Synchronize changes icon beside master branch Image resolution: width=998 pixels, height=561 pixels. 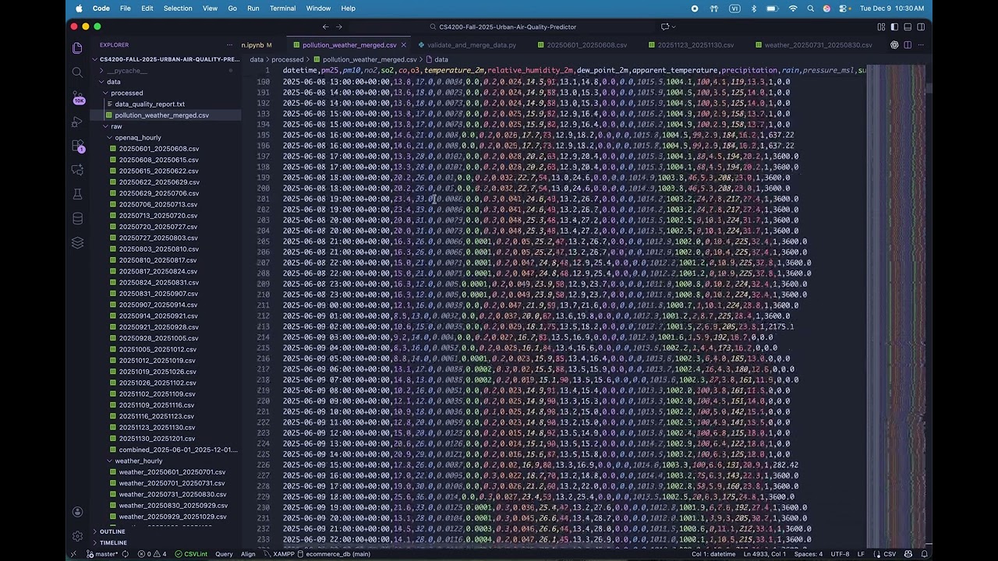tap(125, 554)
